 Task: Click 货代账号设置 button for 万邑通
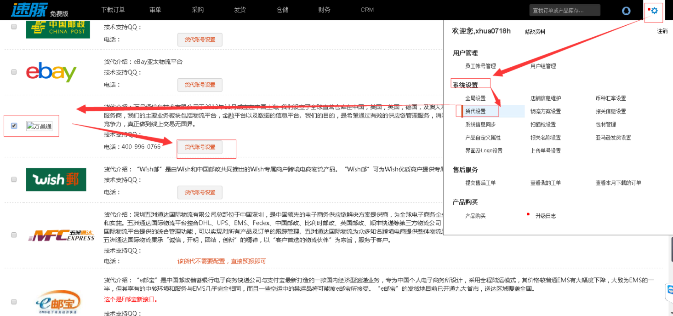pyautogui.click(x=200, y=147)
